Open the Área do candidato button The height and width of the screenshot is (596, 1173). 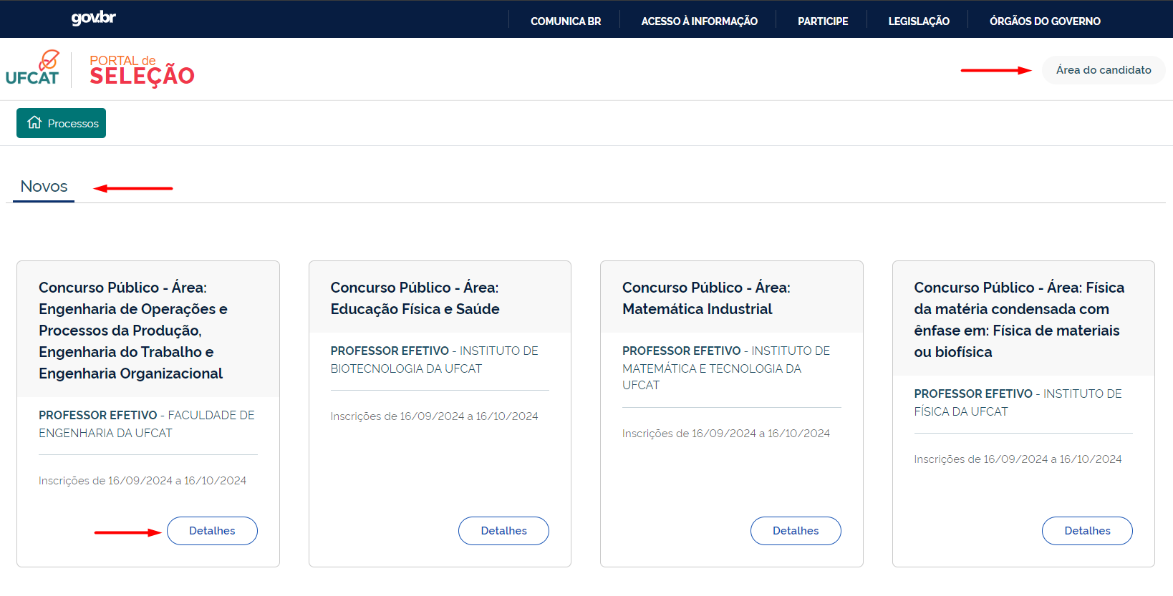point(1104,70)
